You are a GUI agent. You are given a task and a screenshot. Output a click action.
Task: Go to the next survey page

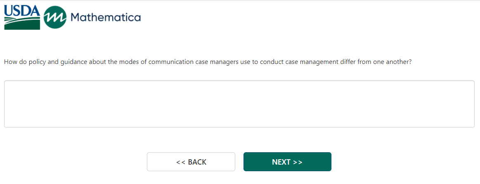point(287,162)
